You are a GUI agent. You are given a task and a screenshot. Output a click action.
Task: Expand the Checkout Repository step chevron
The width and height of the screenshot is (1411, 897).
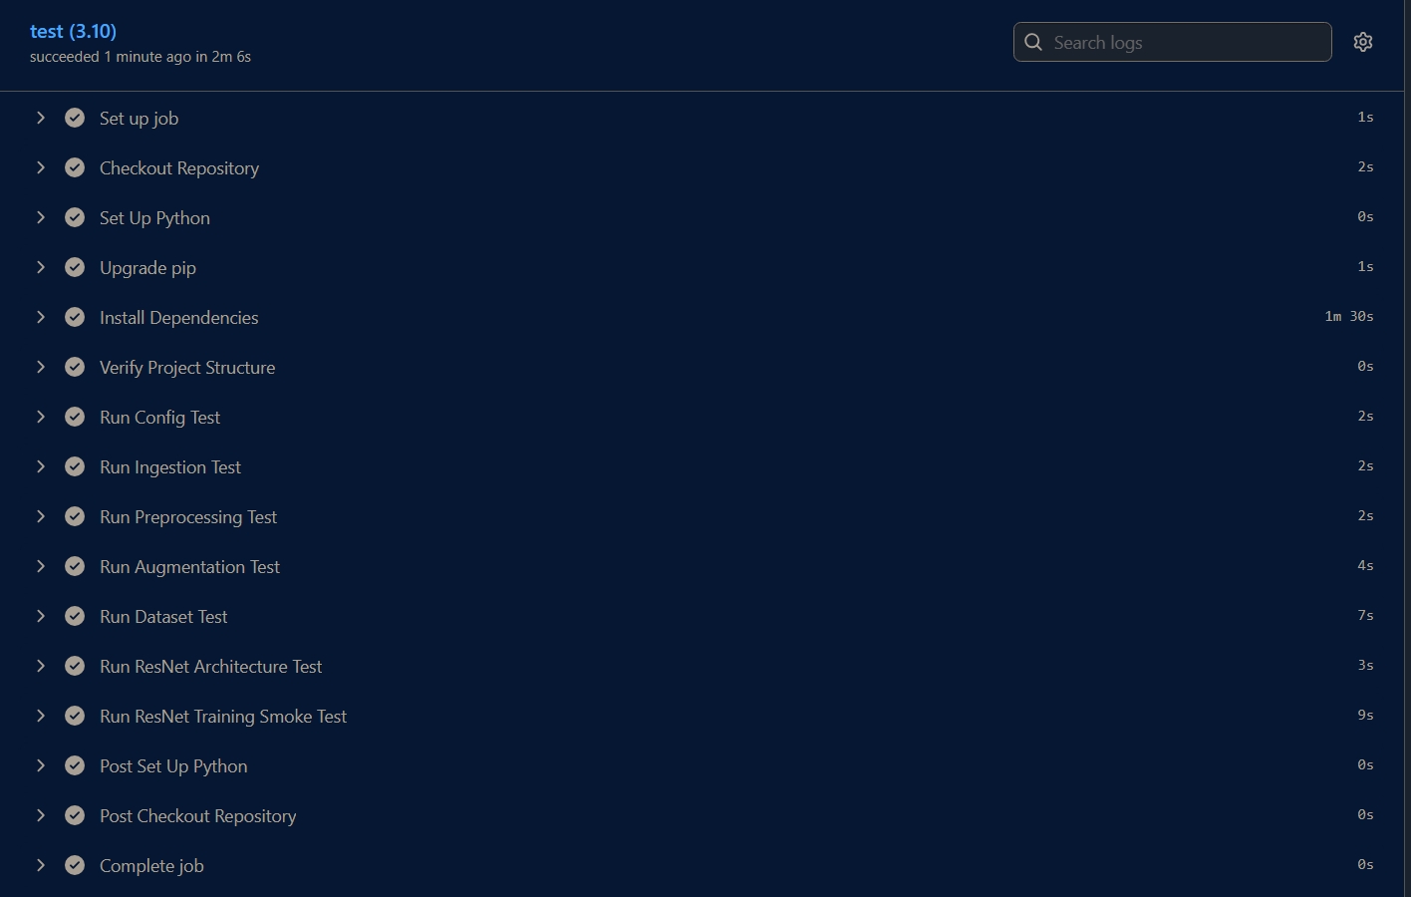pos(41,167)
